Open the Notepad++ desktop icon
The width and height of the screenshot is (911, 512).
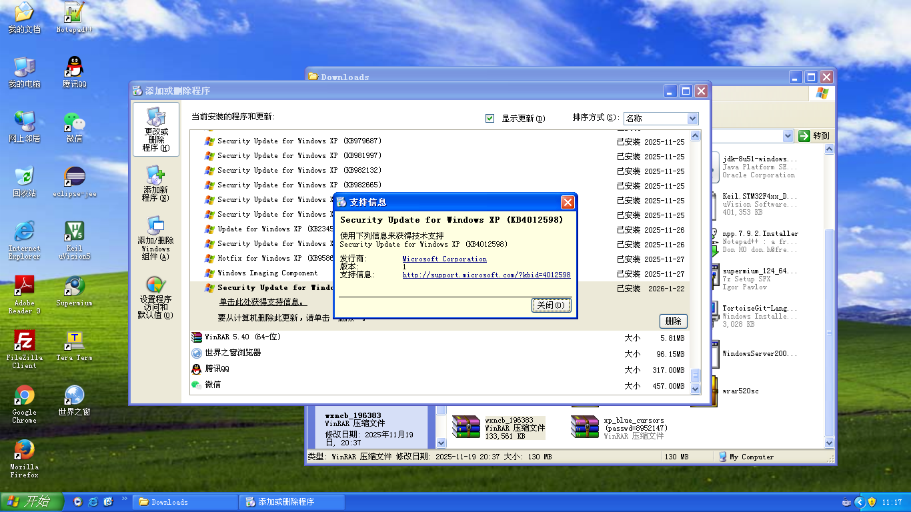click(x=74, y=13)
